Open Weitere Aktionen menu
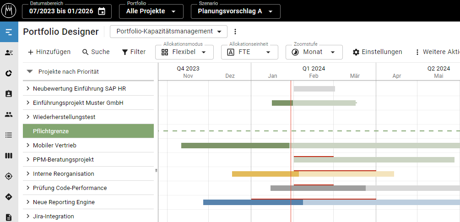The height and width of the screenshot is (222, 460). (x=437, y=52)
